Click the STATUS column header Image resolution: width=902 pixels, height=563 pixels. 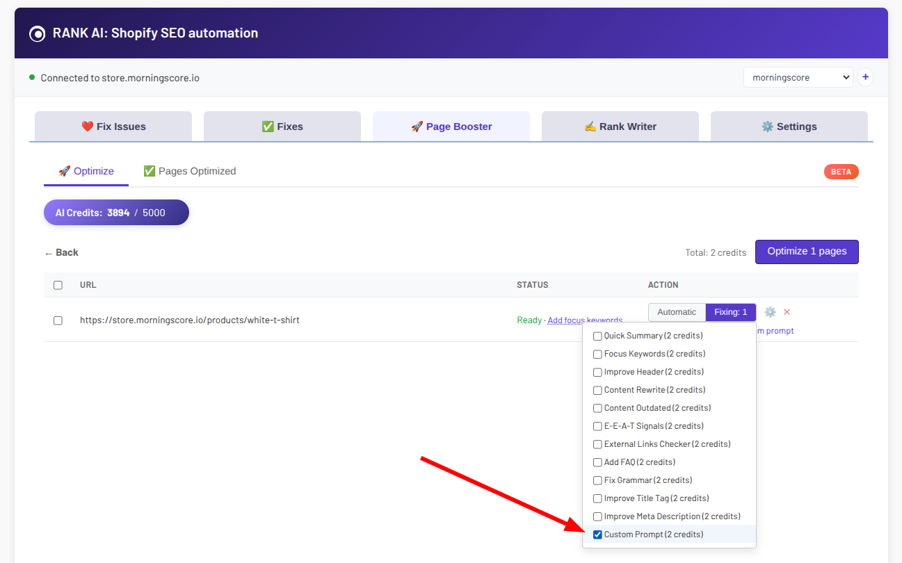click(x=533, y=285)
